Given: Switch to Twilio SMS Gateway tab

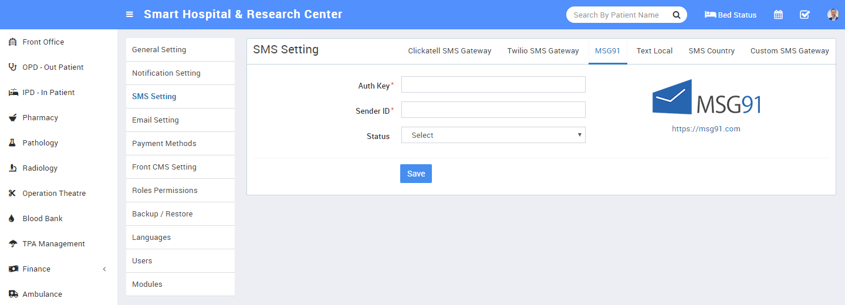Looking at the screenshot, I should click(543, 51).
